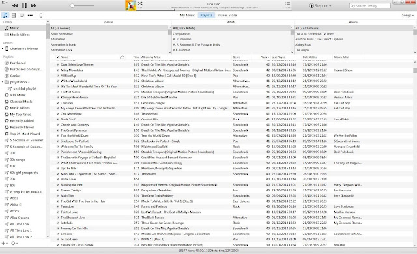Open the playlist settings gear menu
This screenshot has width=417, height=254.
tap(14, 243)
